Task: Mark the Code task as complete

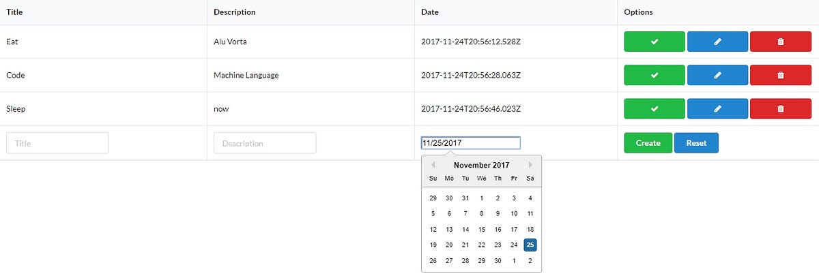Action: click(x=654, y=75)
